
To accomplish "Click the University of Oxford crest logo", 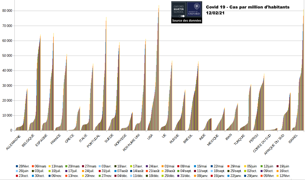I will tap(194, 10).
